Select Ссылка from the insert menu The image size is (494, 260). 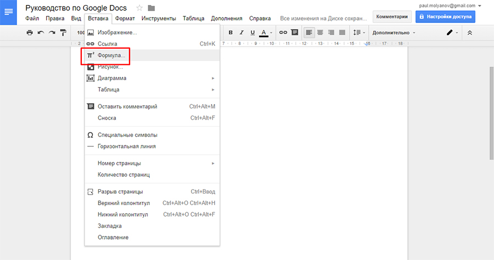coord(152,44)
